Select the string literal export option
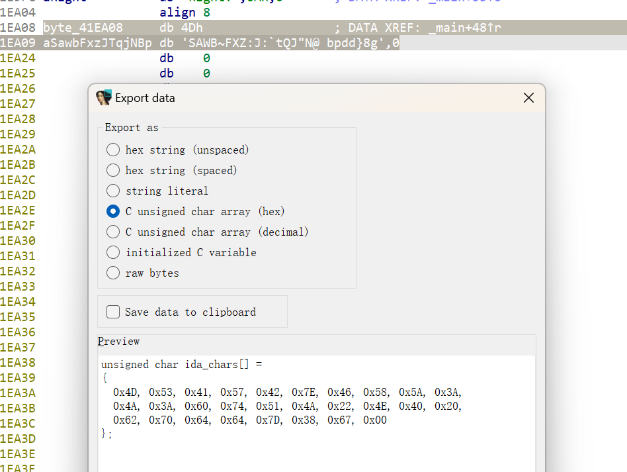 [x=113, y=191]
